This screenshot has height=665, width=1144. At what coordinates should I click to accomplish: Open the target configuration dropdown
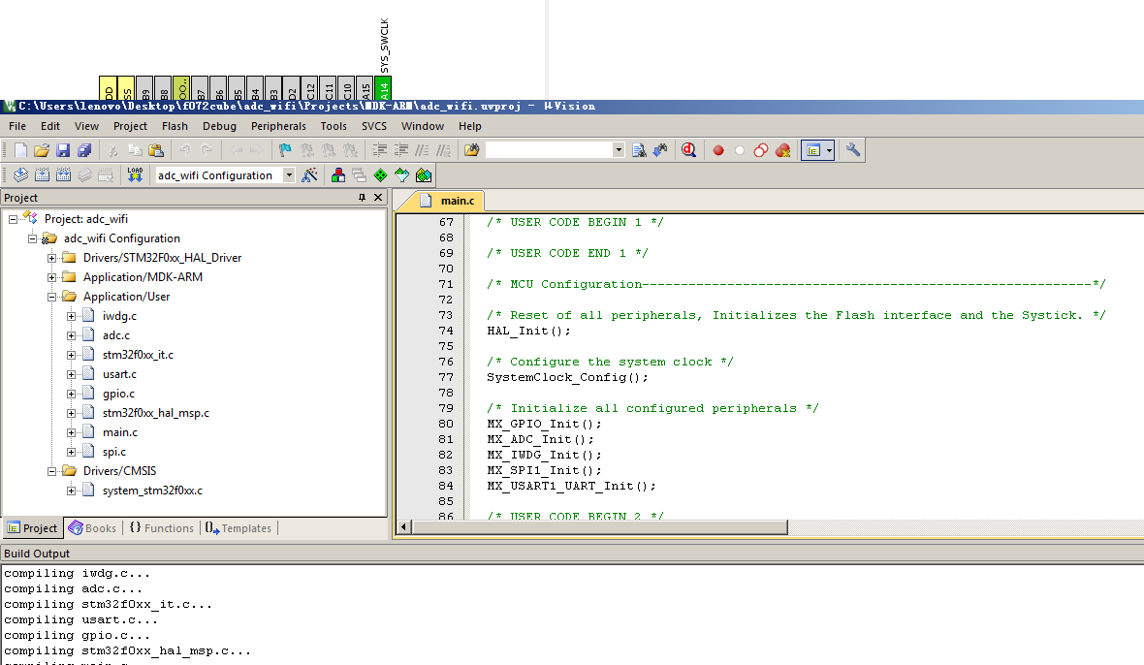[x=289, y=175]
